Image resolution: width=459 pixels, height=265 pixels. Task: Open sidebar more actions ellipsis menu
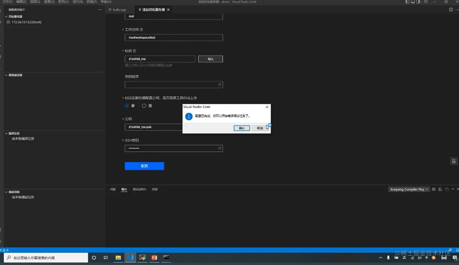coord(100,10)
